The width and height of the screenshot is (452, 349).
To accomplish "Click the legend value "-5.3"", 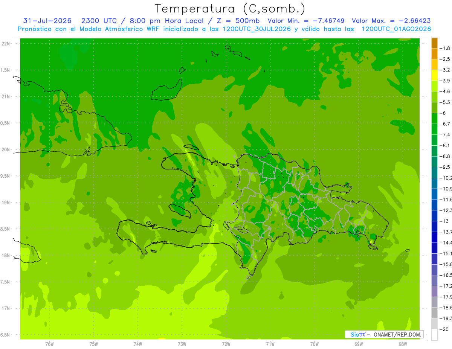I will click(445, 102).
